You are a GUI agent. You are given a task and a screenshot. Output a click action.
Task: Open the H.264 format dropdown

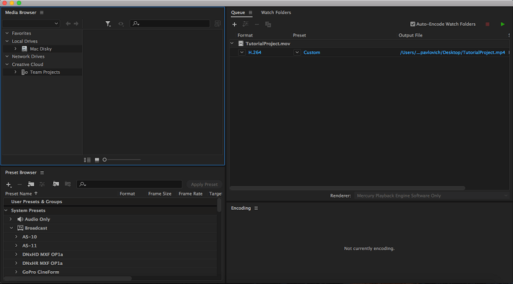click(242, 53)
